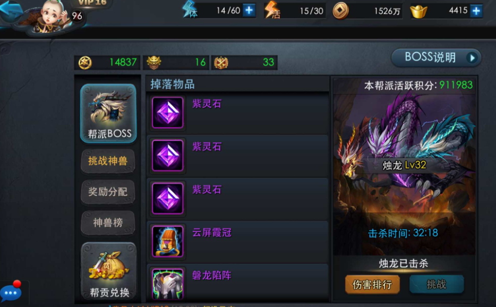Click the third 紫灵石 drop row
496x307 pixels.
point(237,199)
